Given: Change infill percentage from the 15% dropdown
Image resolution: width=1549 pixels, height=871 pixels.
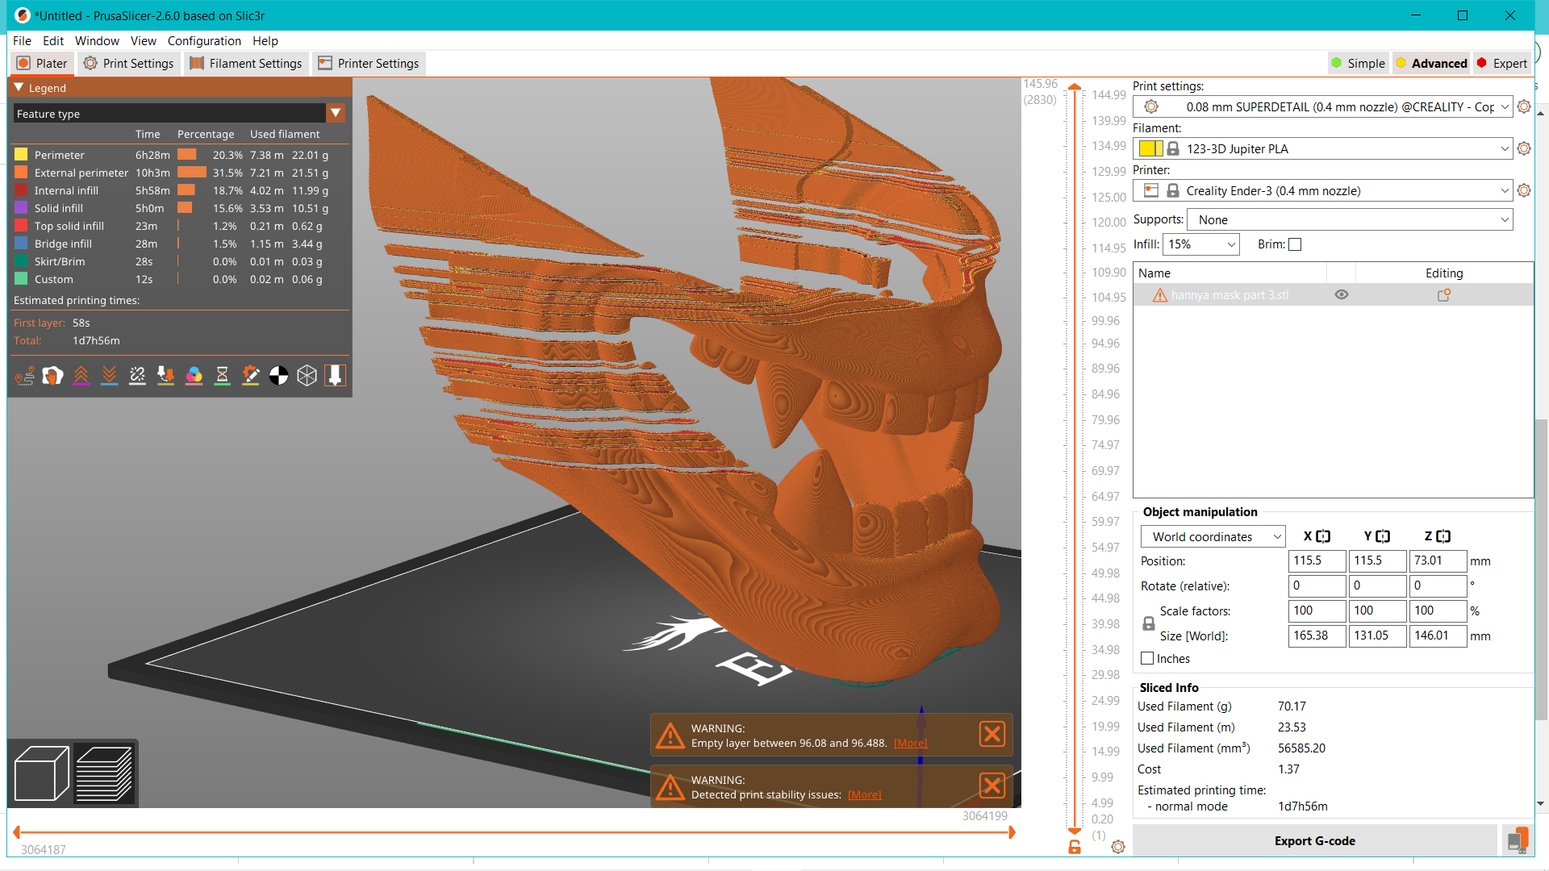Looking at the screenshot, I should [x=1201, y=244].
